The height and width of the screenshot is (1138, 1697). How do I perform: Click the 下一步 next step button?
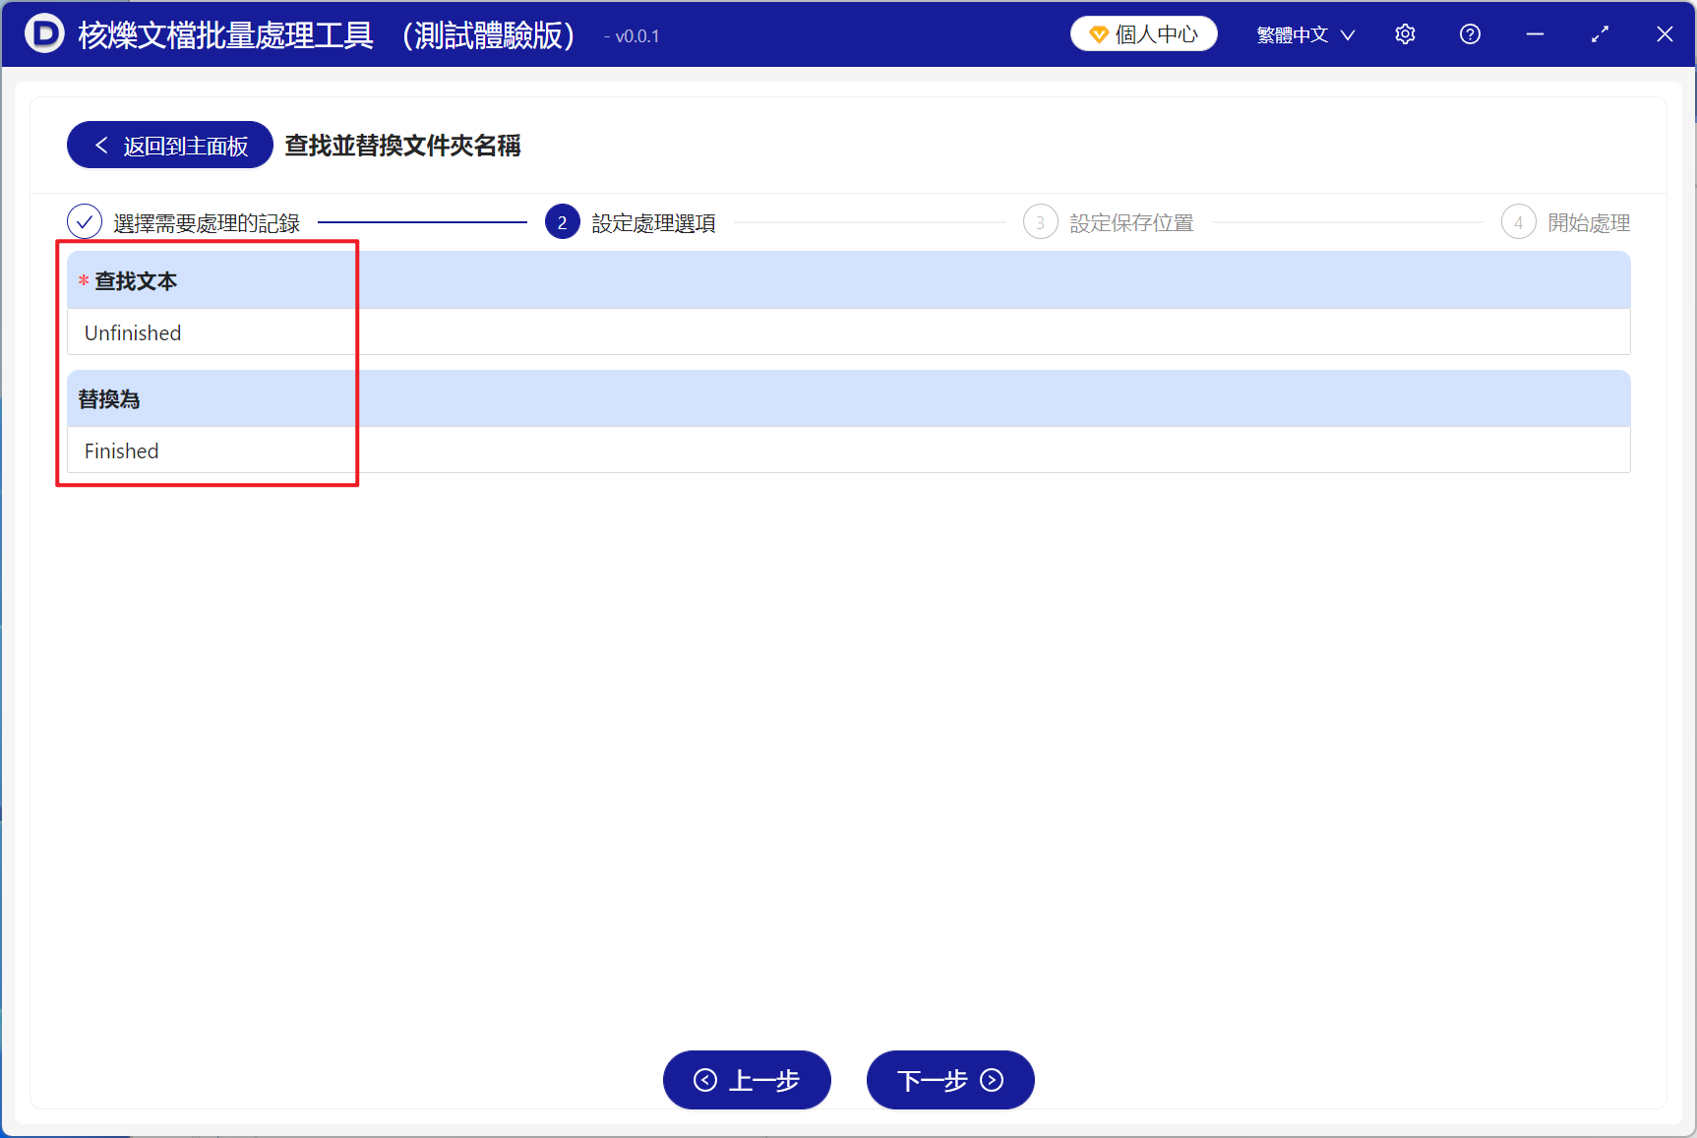(x=950, y=1080)
